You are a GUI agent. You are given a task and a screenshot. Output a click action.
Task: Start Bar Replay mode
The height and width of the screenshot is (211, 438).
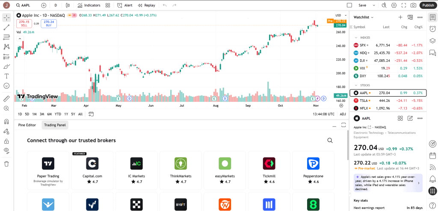(x=146, y=5)
